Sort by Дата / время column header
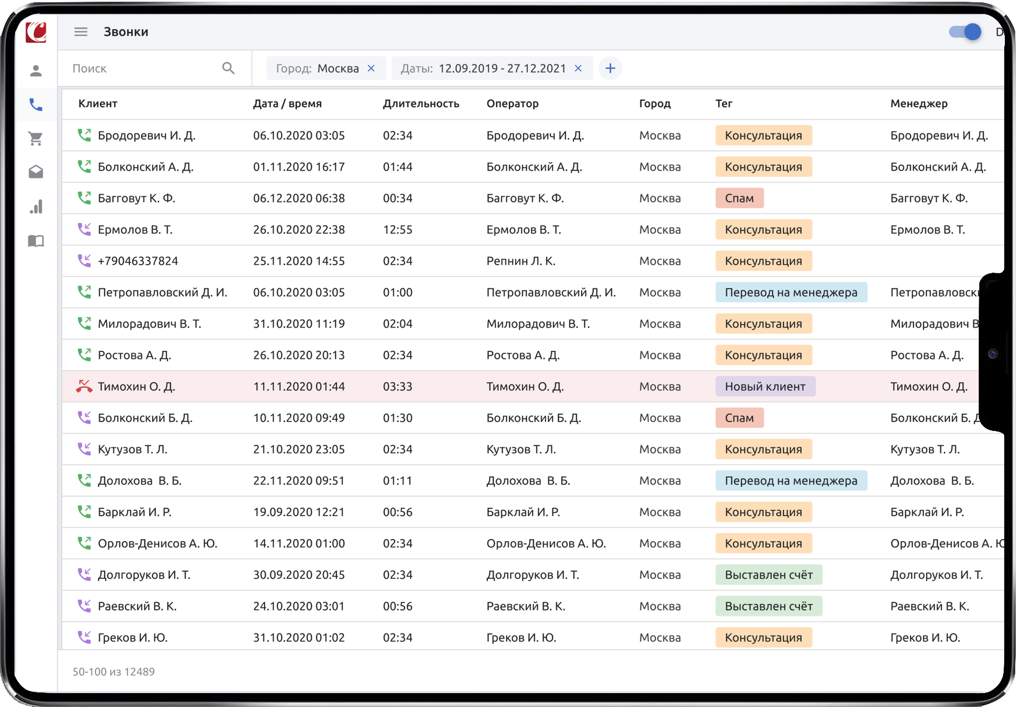The height and width of the screenshot is (707, 1017). tap(287, 104)
